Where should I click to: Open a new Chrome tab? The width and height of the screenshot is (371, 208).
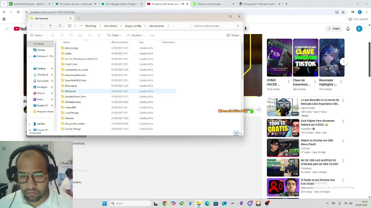(286, 4)
